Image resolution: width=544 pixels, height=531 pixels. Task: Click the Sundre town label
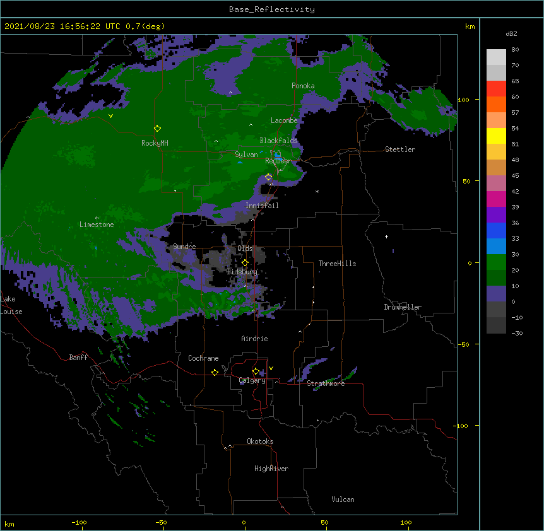tap(184, 247)
